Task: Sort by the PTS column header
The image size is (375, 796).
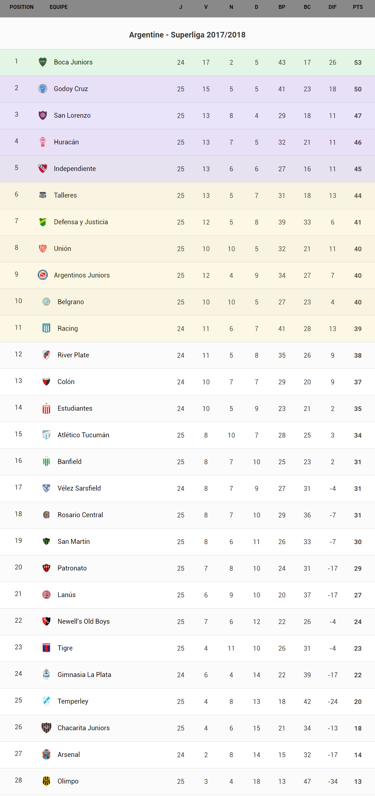Action: 358,7
